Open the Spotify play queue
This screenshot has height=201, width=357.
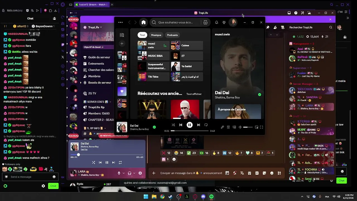(x=228, y=127)
